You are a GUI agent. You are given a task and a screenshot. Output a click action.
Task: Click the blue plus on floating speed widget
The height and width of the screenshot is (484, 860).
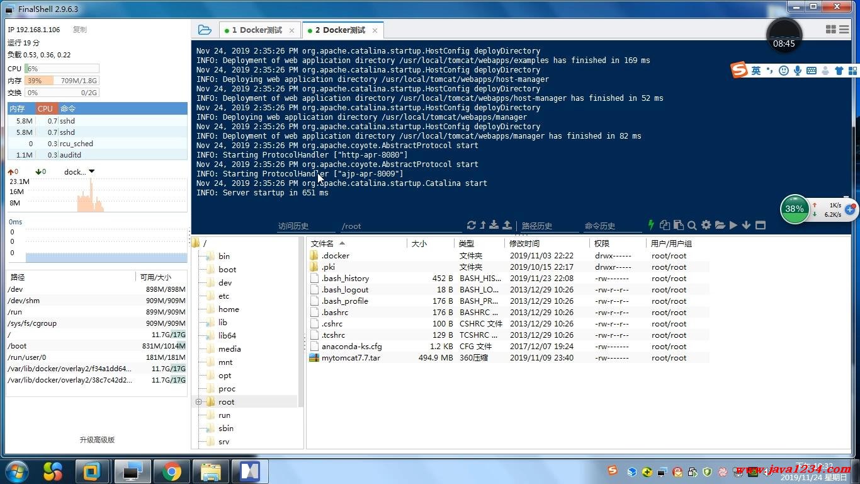[x=850, y=210]
